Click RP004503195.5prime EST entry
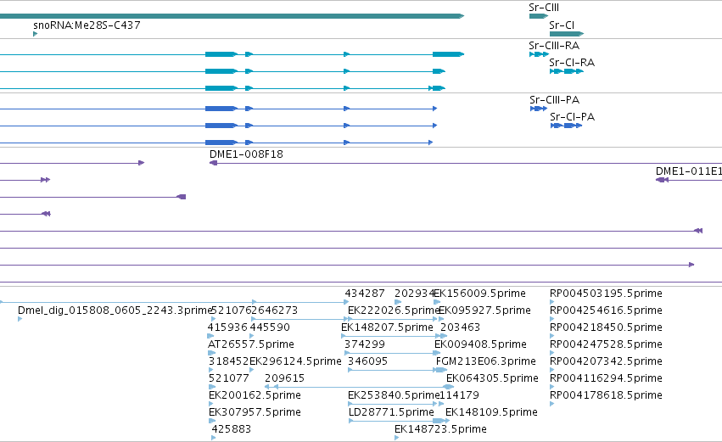 coord(606,294)
